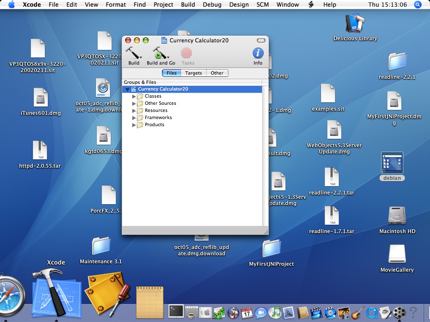
Task: Click the question mark icon in the Dock
Action: (413, 312)
